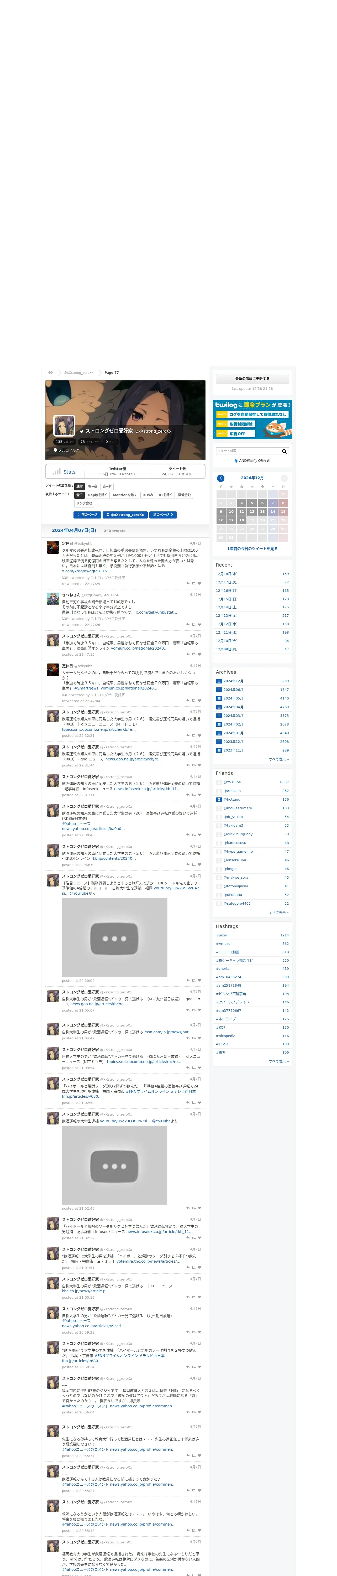Screen dimensions: 337x1576
Task: Open the home icon in the breadcrumb
Action: point(50,372)
